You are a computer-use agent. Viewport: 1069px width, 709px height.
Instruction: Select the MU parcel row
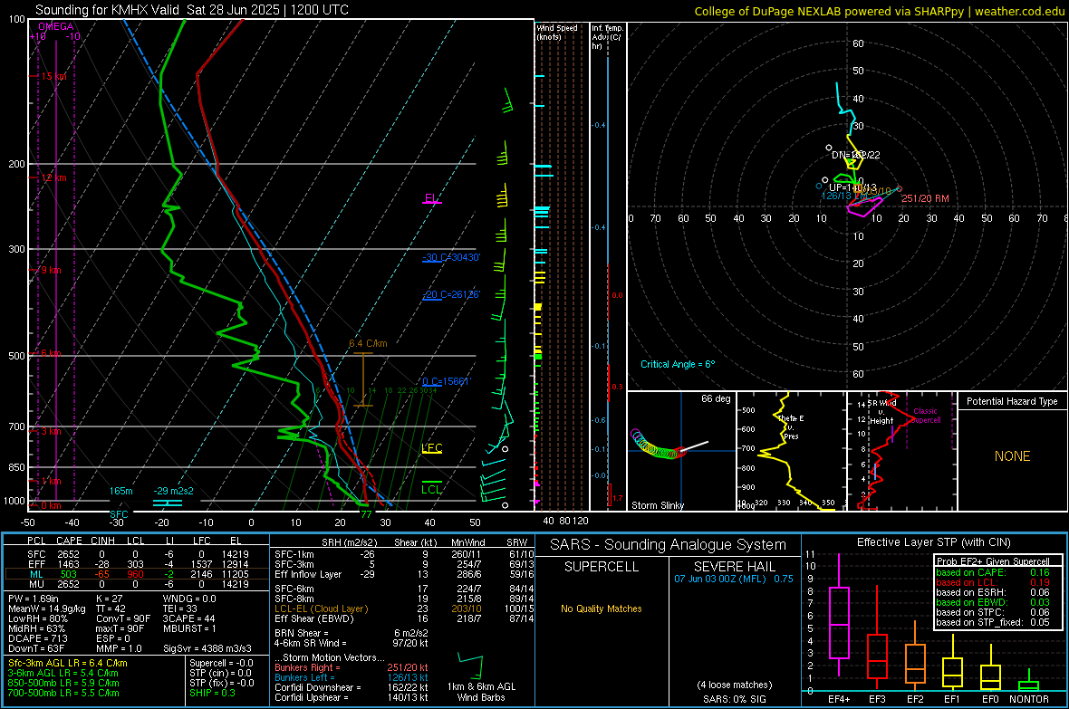click(137, 583)
